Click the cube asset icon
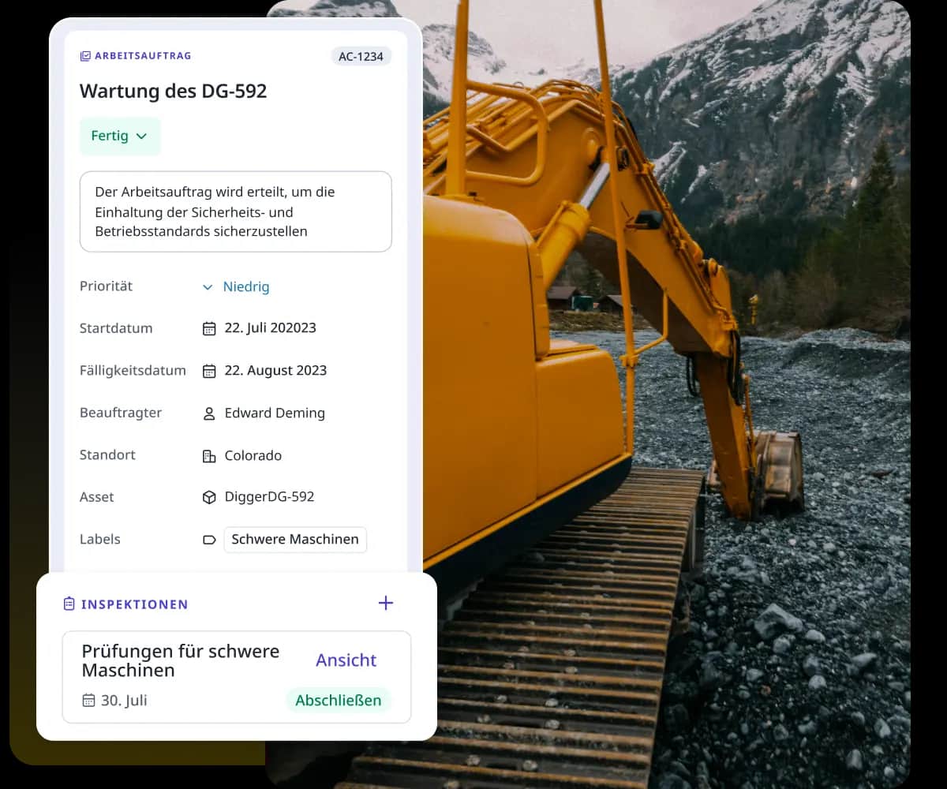Image resolution: width=947 pixels, height=789 pixels. click(x=209, y=497)
